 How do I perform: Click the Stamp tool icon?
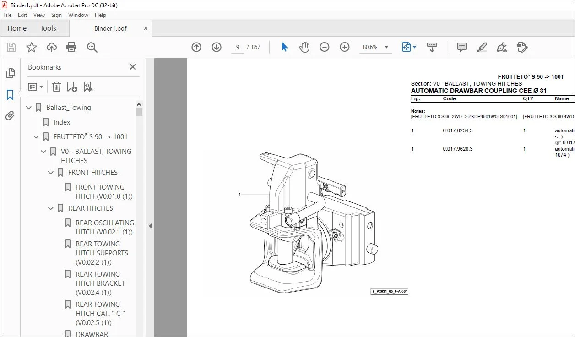522,47
